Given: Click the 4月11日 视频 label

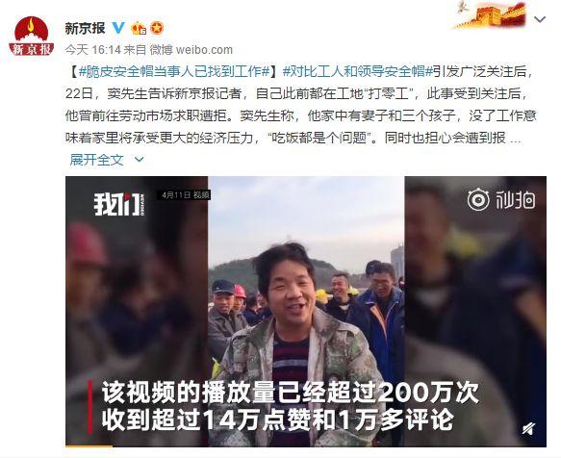Looking at the screenshot, I should [184, 195].
